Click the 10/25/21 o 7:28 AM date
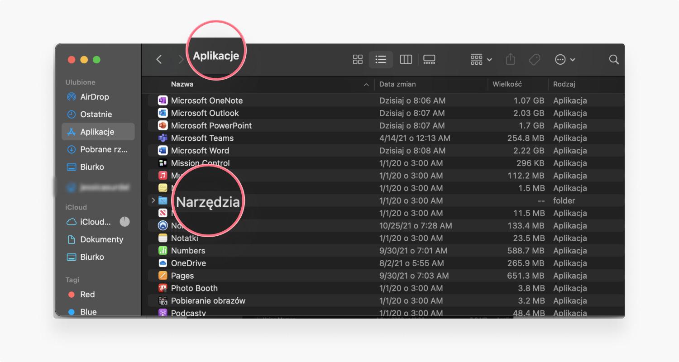 click(x=416, y=225)
